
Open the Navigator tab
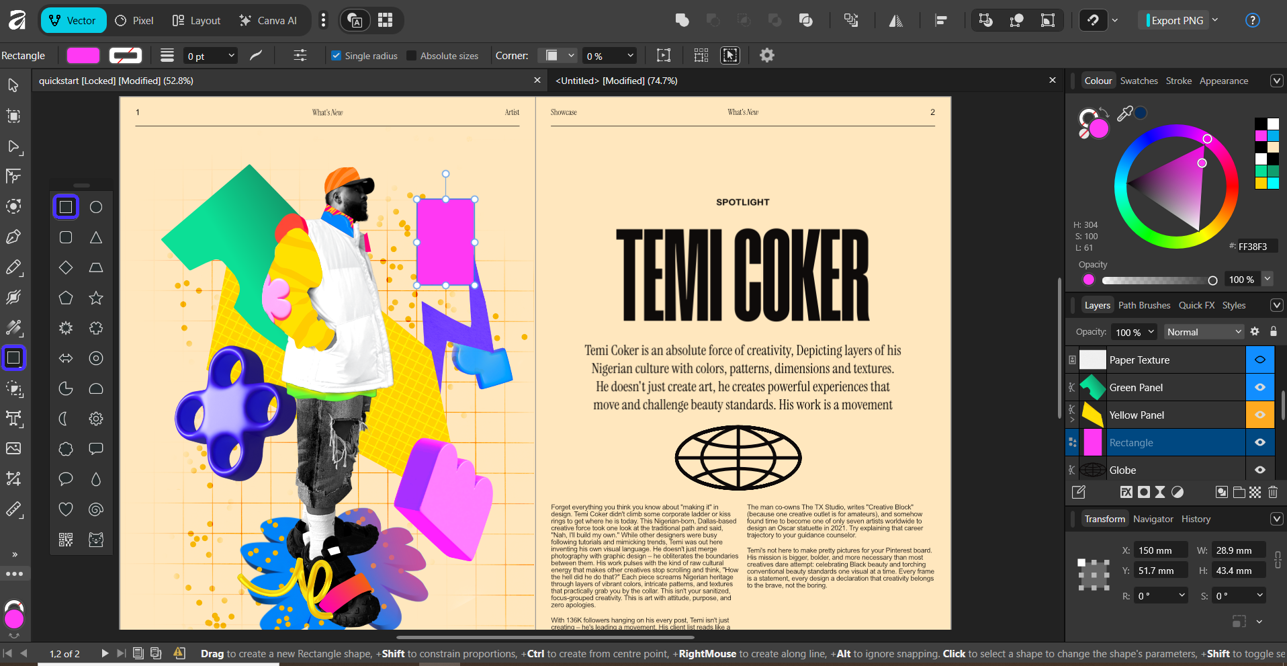[1153, 519]
